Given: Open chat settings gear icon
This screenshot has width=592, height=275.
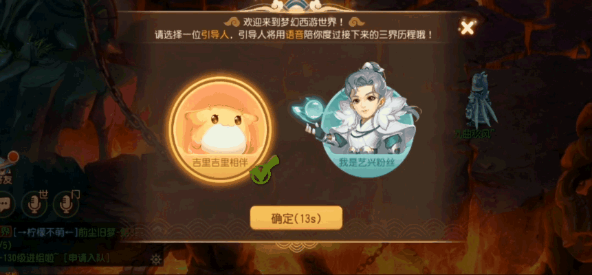Looking at the screenshot, I should 155,259.
